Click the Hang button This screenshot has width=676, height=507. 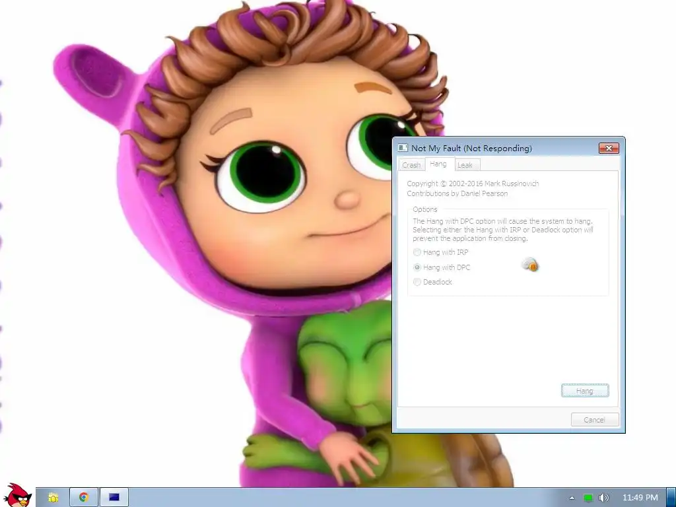pos(585,391)
